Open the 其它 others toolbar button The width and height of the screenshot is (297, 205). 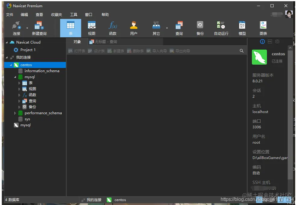click(x=156, y=28)
